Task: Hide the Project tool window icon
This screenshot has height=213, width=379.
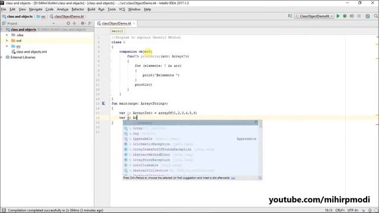Action: pyautogui.click(x=90, y=24)
